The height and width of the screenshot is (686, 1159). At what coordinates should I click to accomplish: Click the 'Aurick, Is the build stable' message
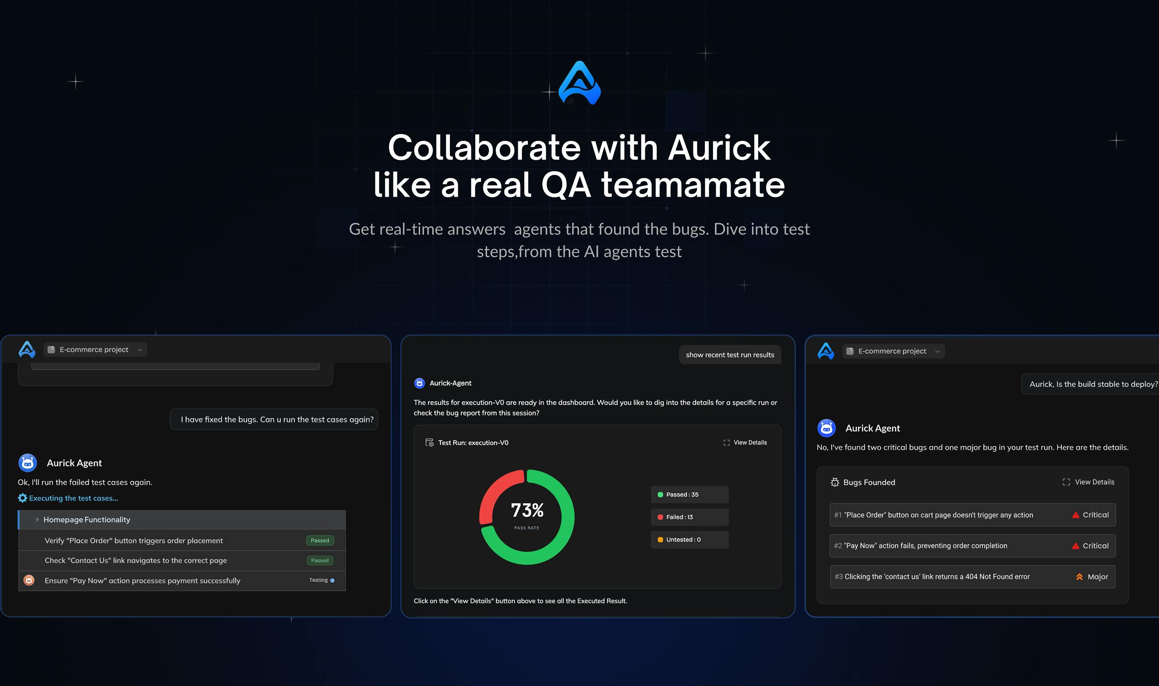point(1091,384)
